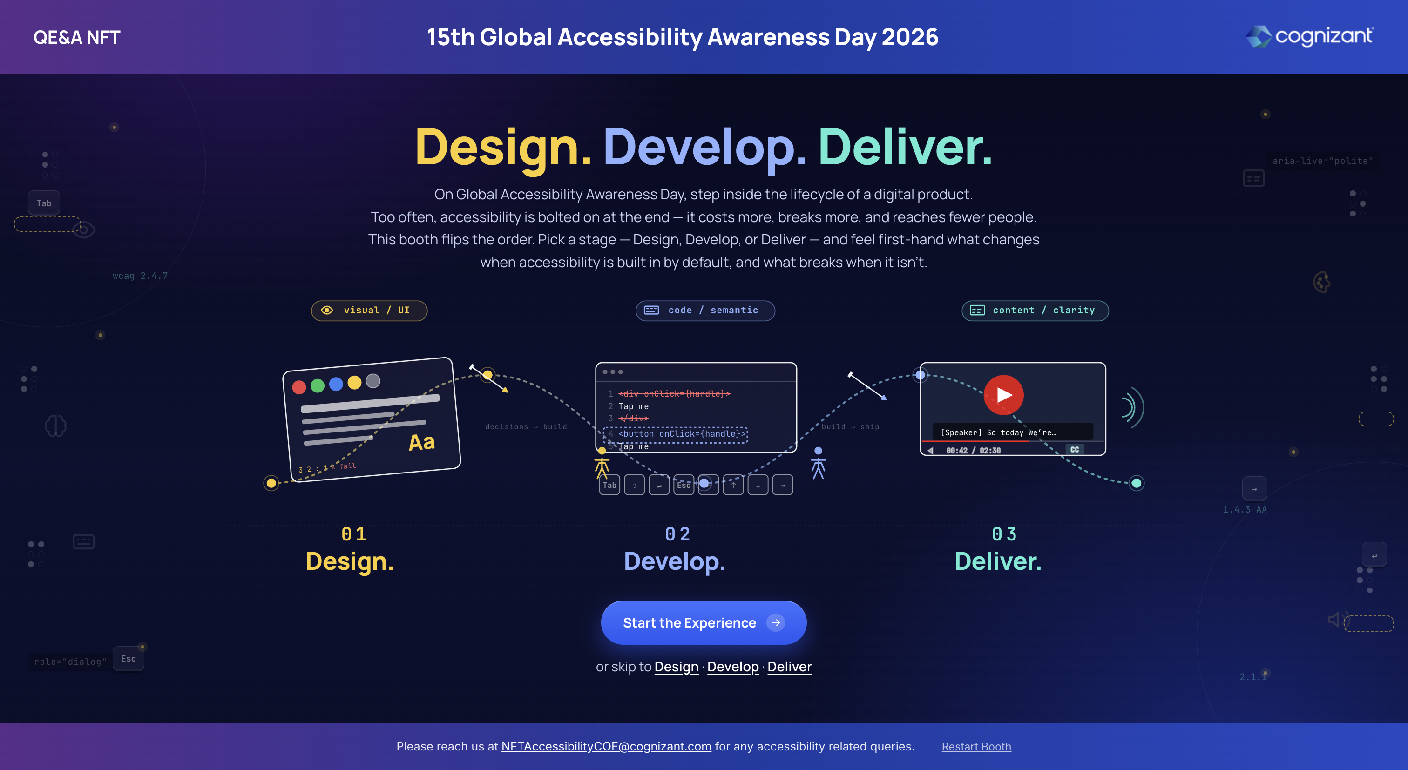Click the video progress bar at 00:42

(x=1013, y=441)
